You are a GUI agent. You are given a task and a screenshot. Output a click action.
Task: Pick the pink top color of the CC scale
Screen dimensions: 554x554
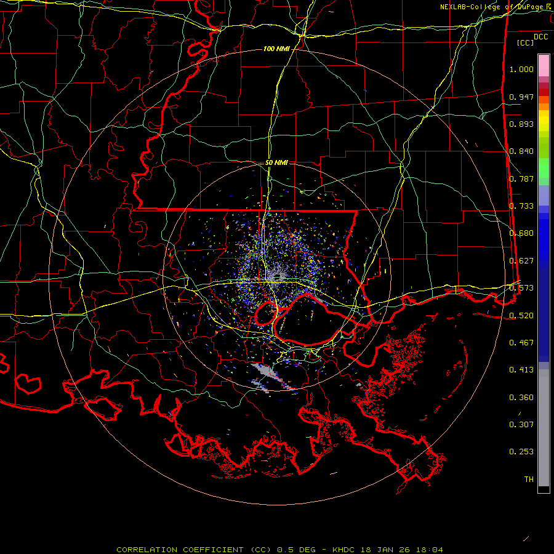(x=544, y=66)
